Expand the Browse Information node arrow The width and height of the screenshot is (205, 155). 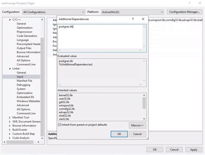click(10, 126)
